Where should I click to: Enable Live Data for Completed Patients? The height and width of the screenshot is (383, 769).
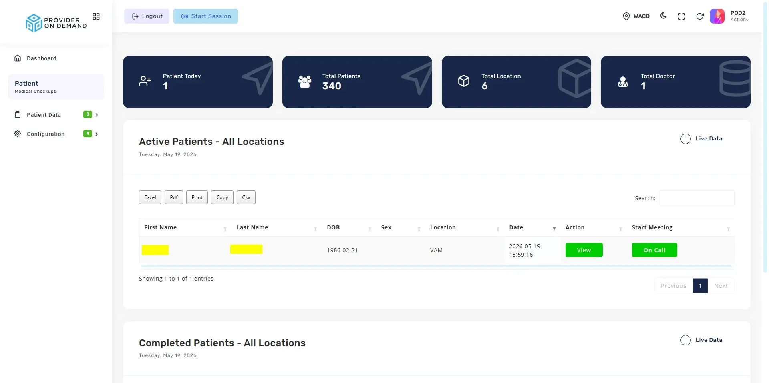click(686, 340)
